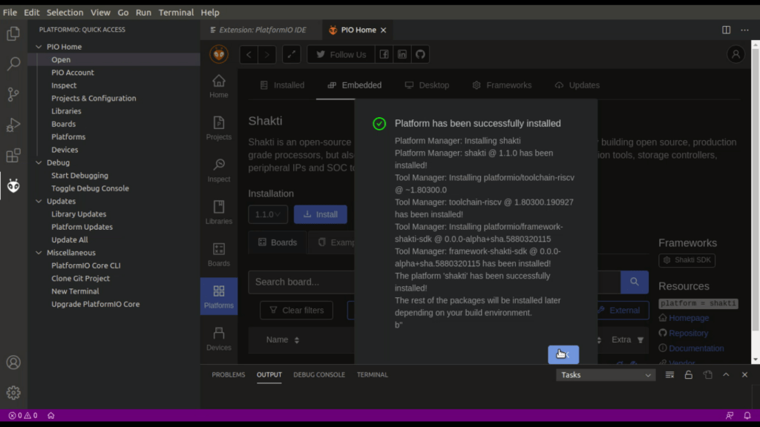The height and width of the screenshot is (427, 760).
Task: Switch to the Updates tab
Action: click(577, 85)
